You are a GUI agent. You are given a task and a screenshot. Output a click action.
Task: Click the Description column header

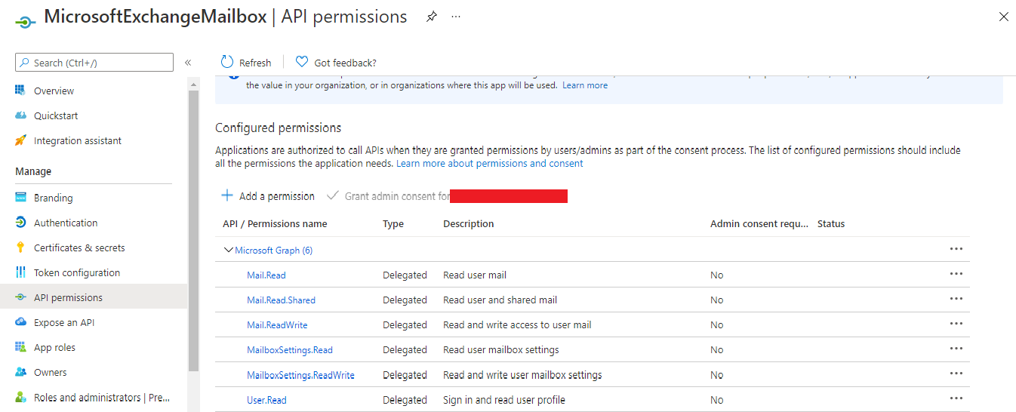(469, 223)
